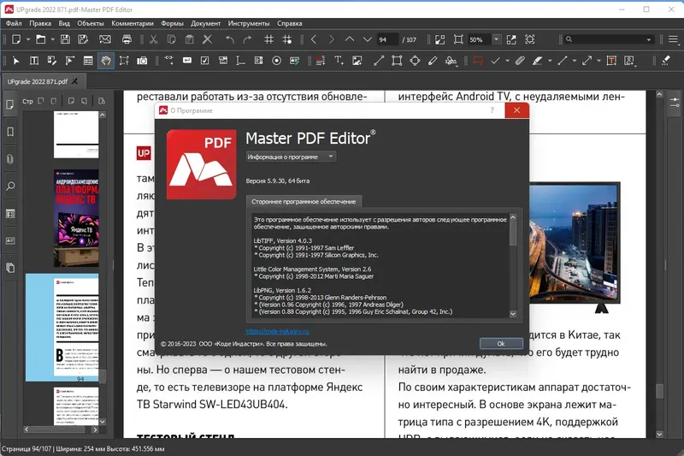Select the red sticky note comment tool

[478, 61]
